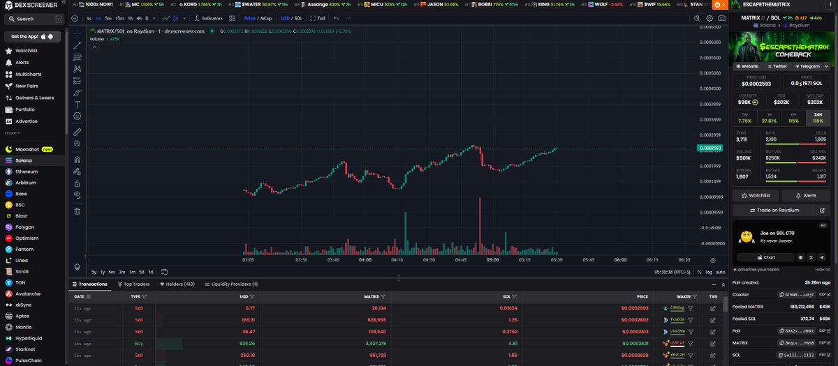The image size is (838, 366).
Task: Open the timeframe dropdown arrow after D
Action: (154, 18)
